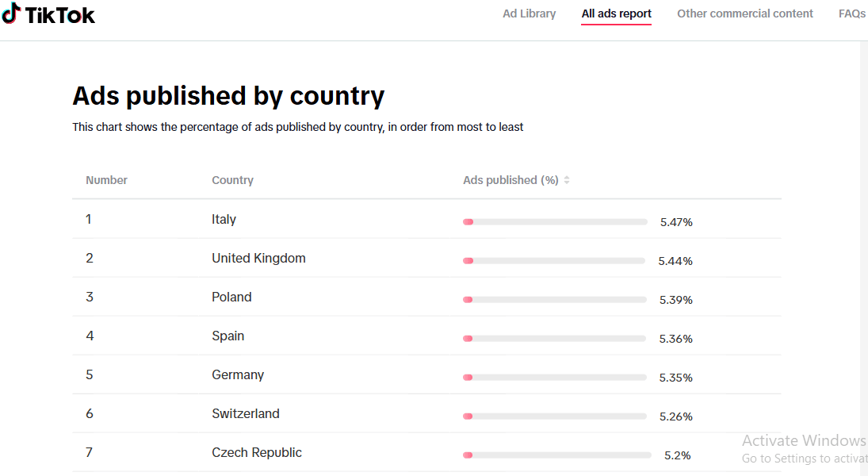The image size is (868, 476).
Task: Click the Italy percentage bar
Action: click(555, 222)
